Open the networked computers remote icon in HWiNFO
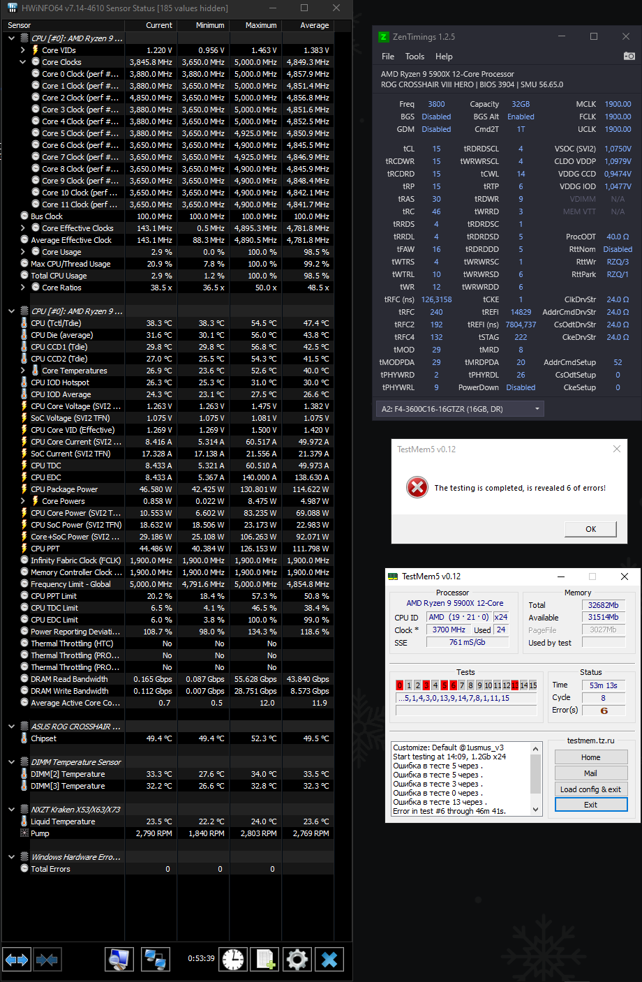The width and height of the screenshot is (642, 982). pyautogui.click(x=155, y=960)
